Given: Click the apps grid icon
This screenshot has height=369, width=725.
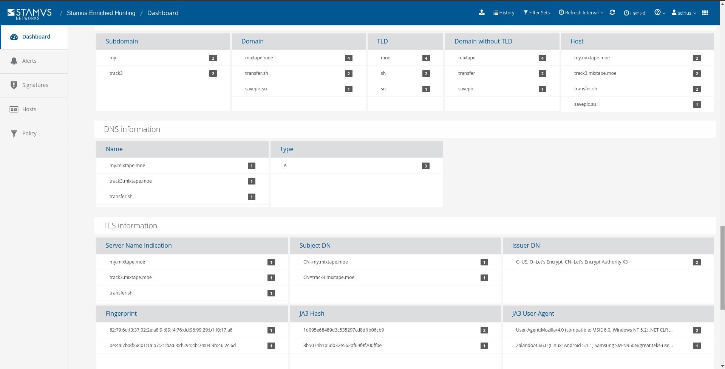Looking at the screenshot, I should coord(705,13).
